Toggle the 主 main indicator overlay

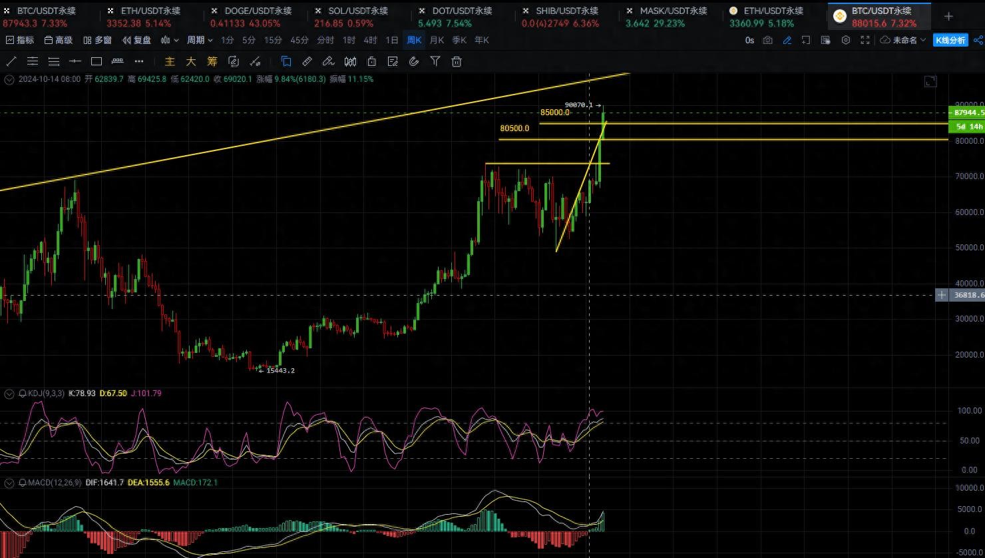170,62
